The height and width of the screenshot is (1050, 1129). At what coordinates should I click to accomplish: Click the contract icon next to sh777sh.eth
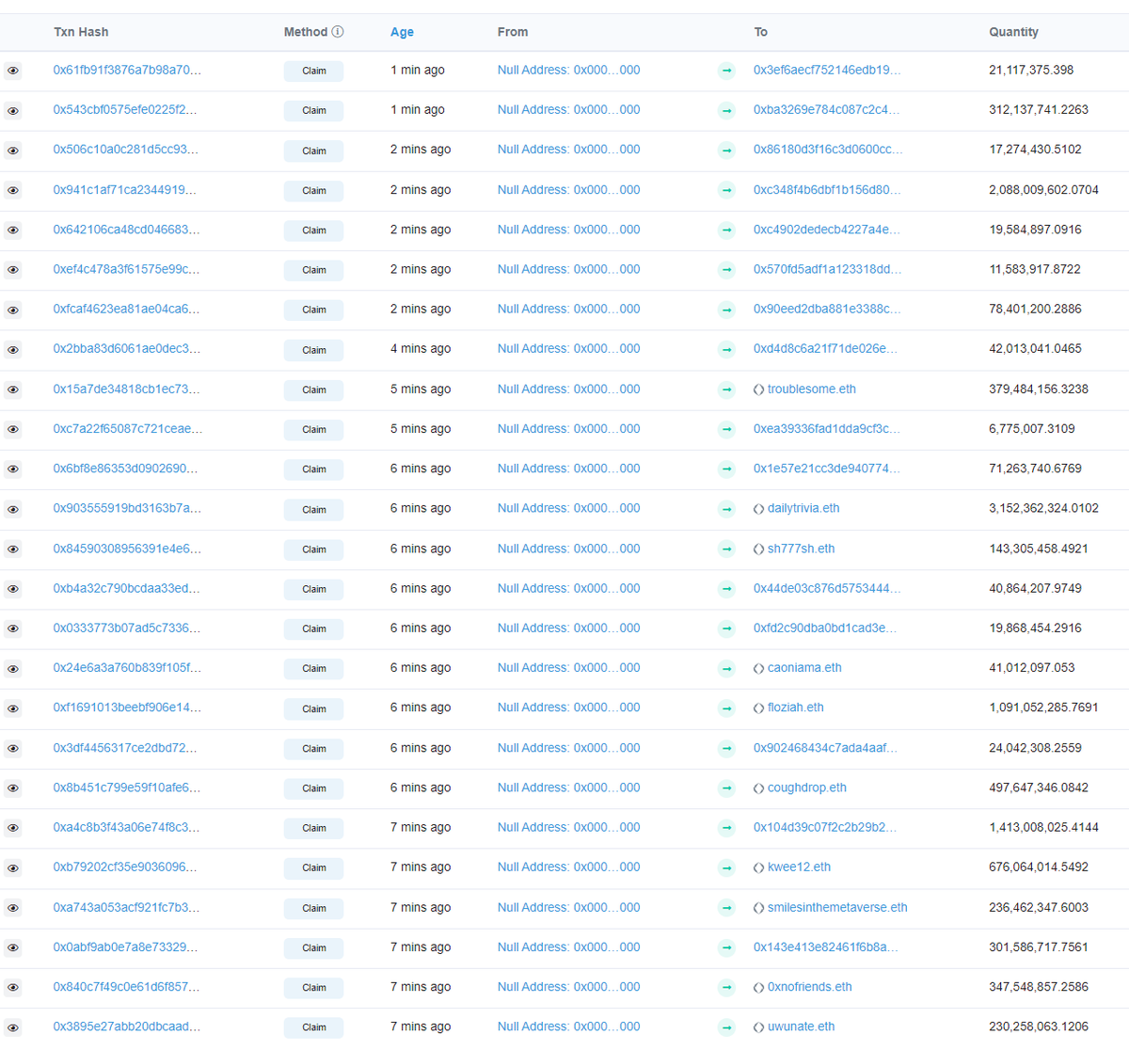pyautogui.click(x=758, y=549)
